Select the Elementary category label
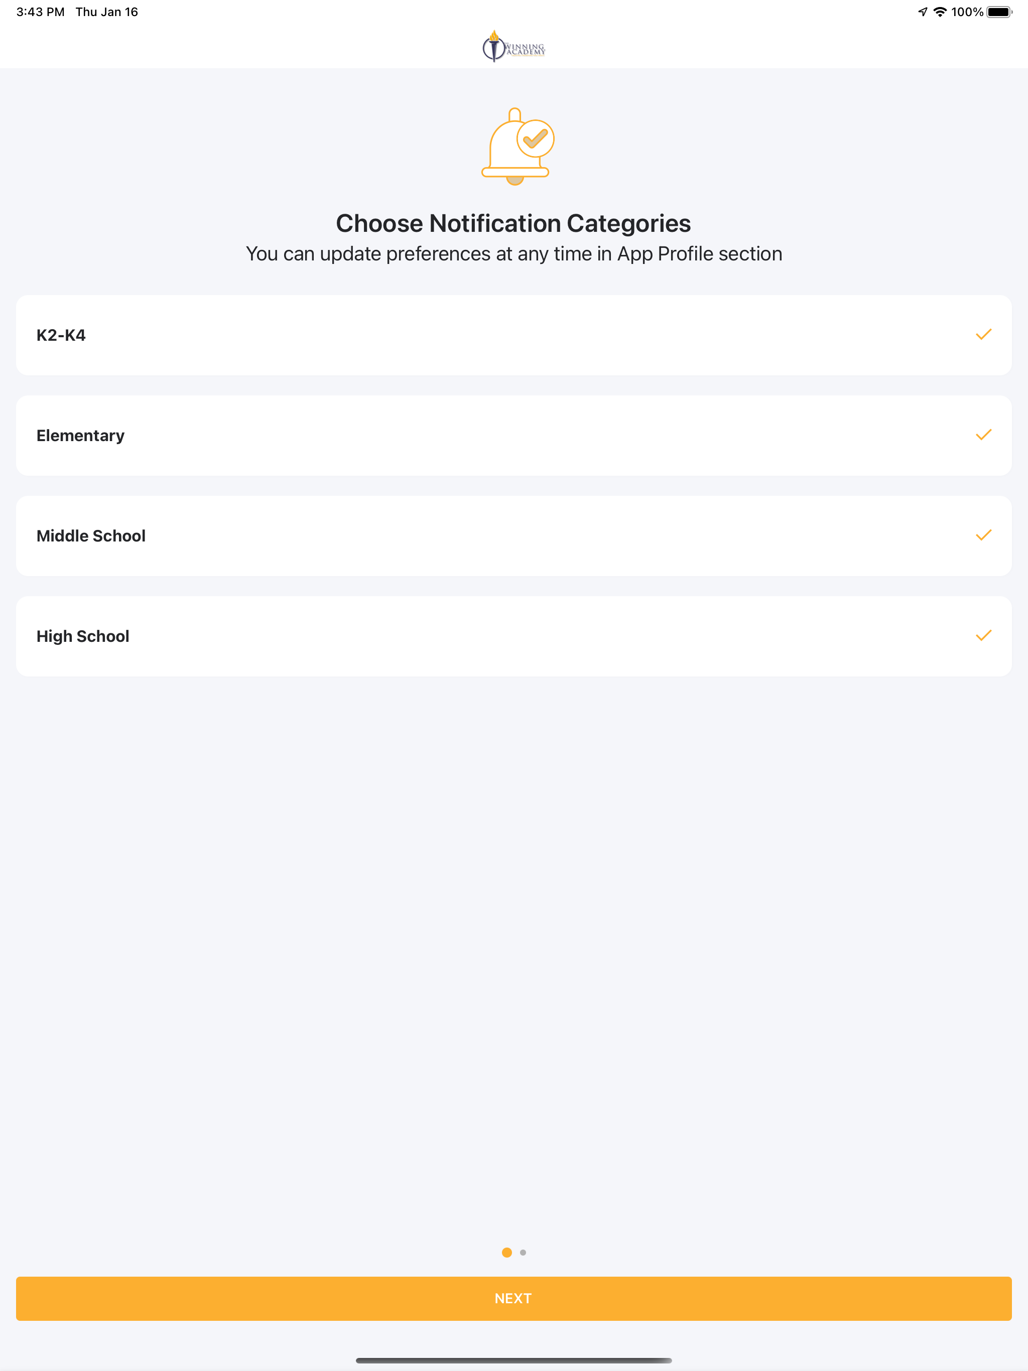The width and height of the screenshot is (1028, 1371). coord(81,436)
